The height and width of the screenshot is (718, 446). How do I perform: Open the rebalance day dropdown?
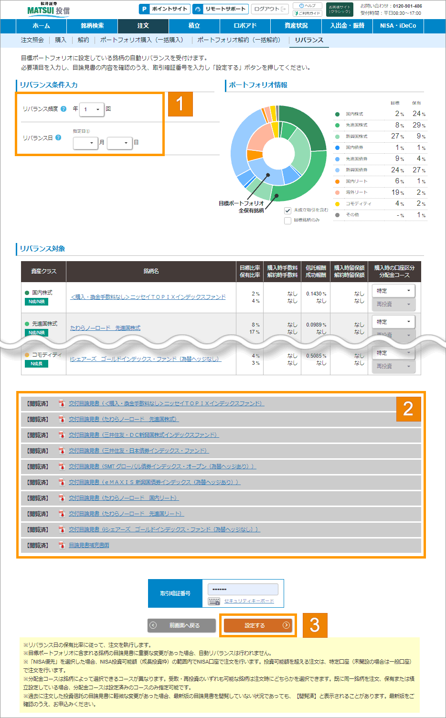(120, 143)
